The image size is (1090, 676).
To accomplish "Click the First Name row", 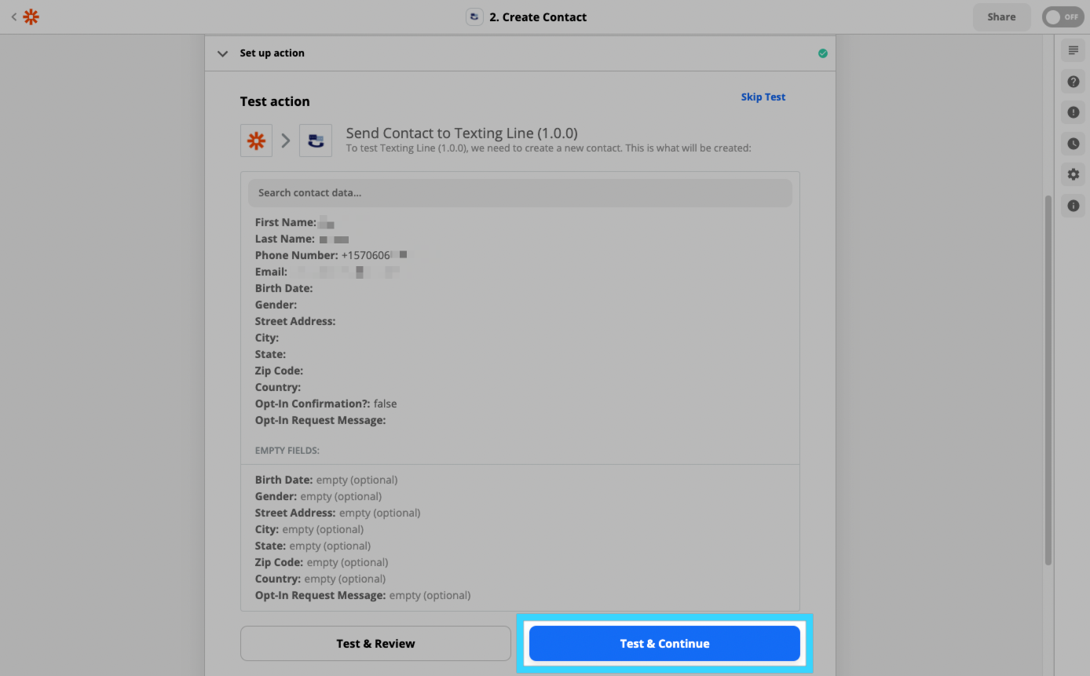I will click(295, 222).
